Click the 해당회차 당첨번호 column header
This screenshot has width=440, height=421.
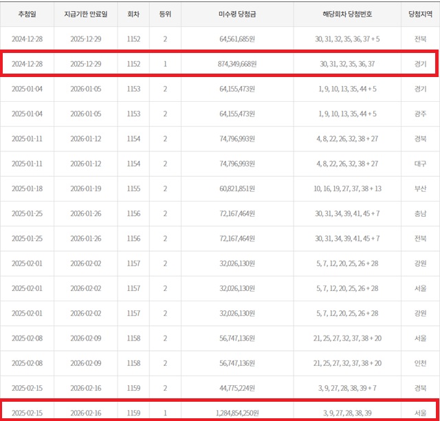(x=346, y=14)
